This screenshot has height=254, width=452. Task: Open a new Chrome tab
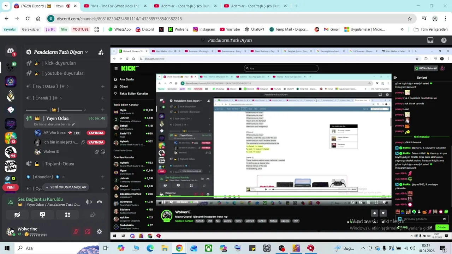[x=296, y=6]
